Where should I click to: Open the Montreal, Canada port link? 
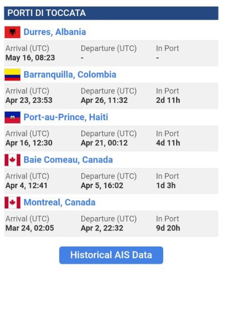tap(59, 203)
